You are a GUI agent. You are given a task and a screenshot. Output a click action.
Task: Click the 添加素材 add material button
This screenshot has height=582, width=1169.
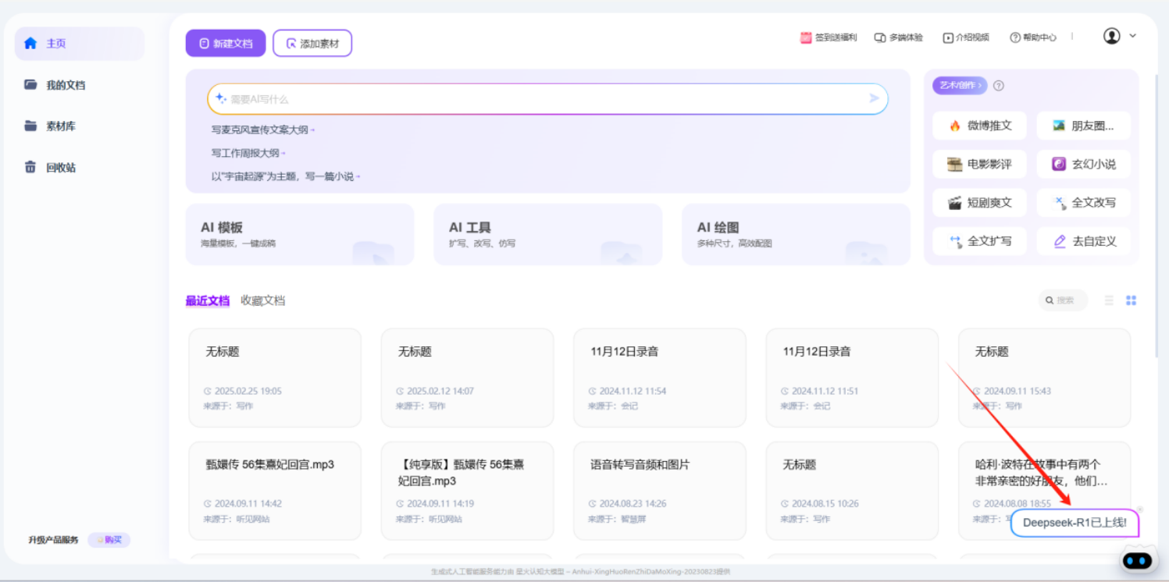(312, 44)
